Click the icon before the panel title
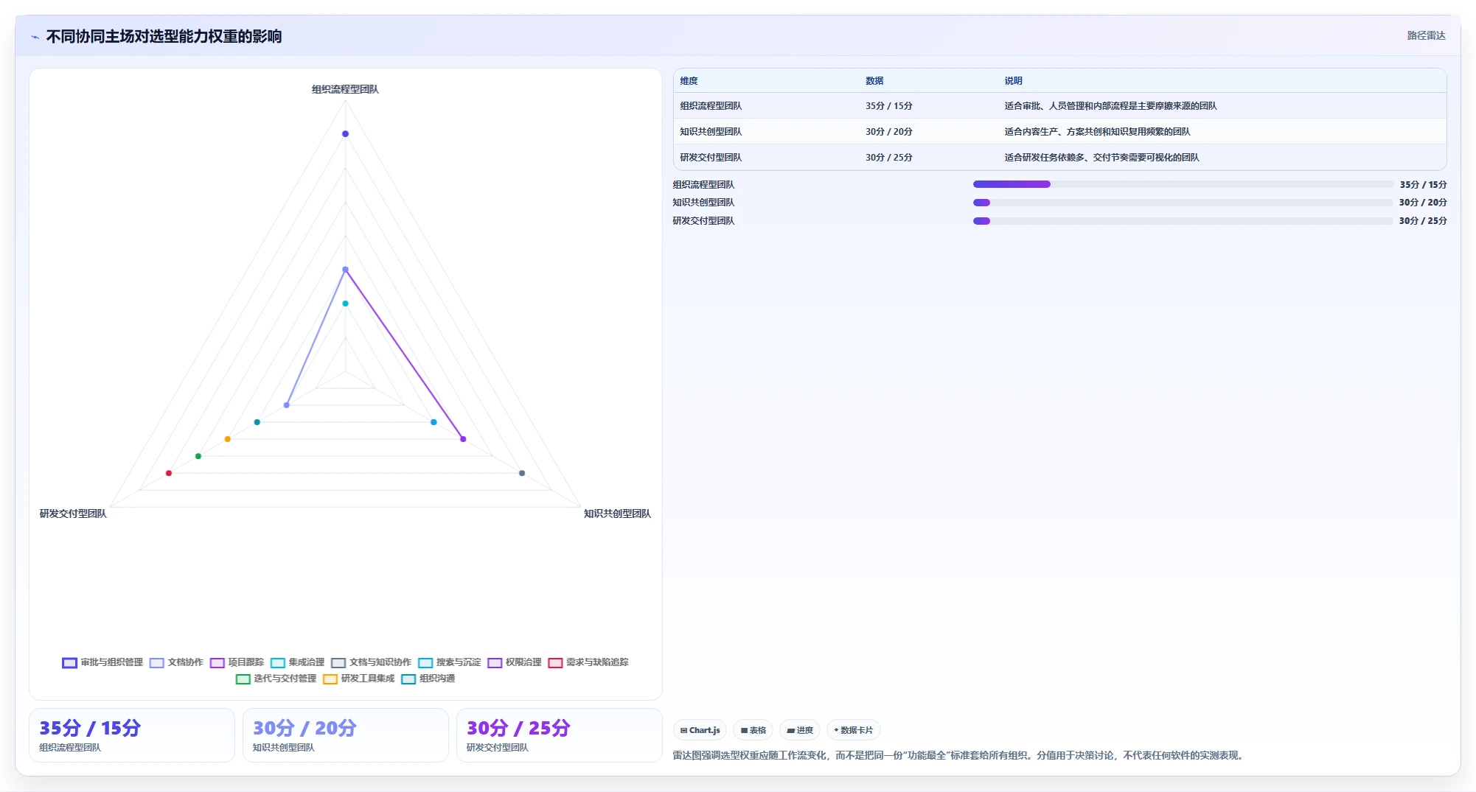 pyautogui.click(x=35, y=37)
